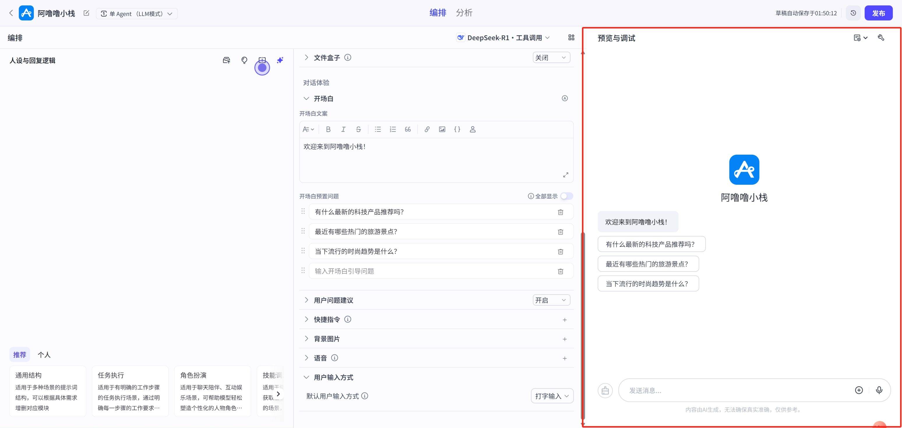
Task: Expand the 快捷指令 section
Action: (306, 319)
